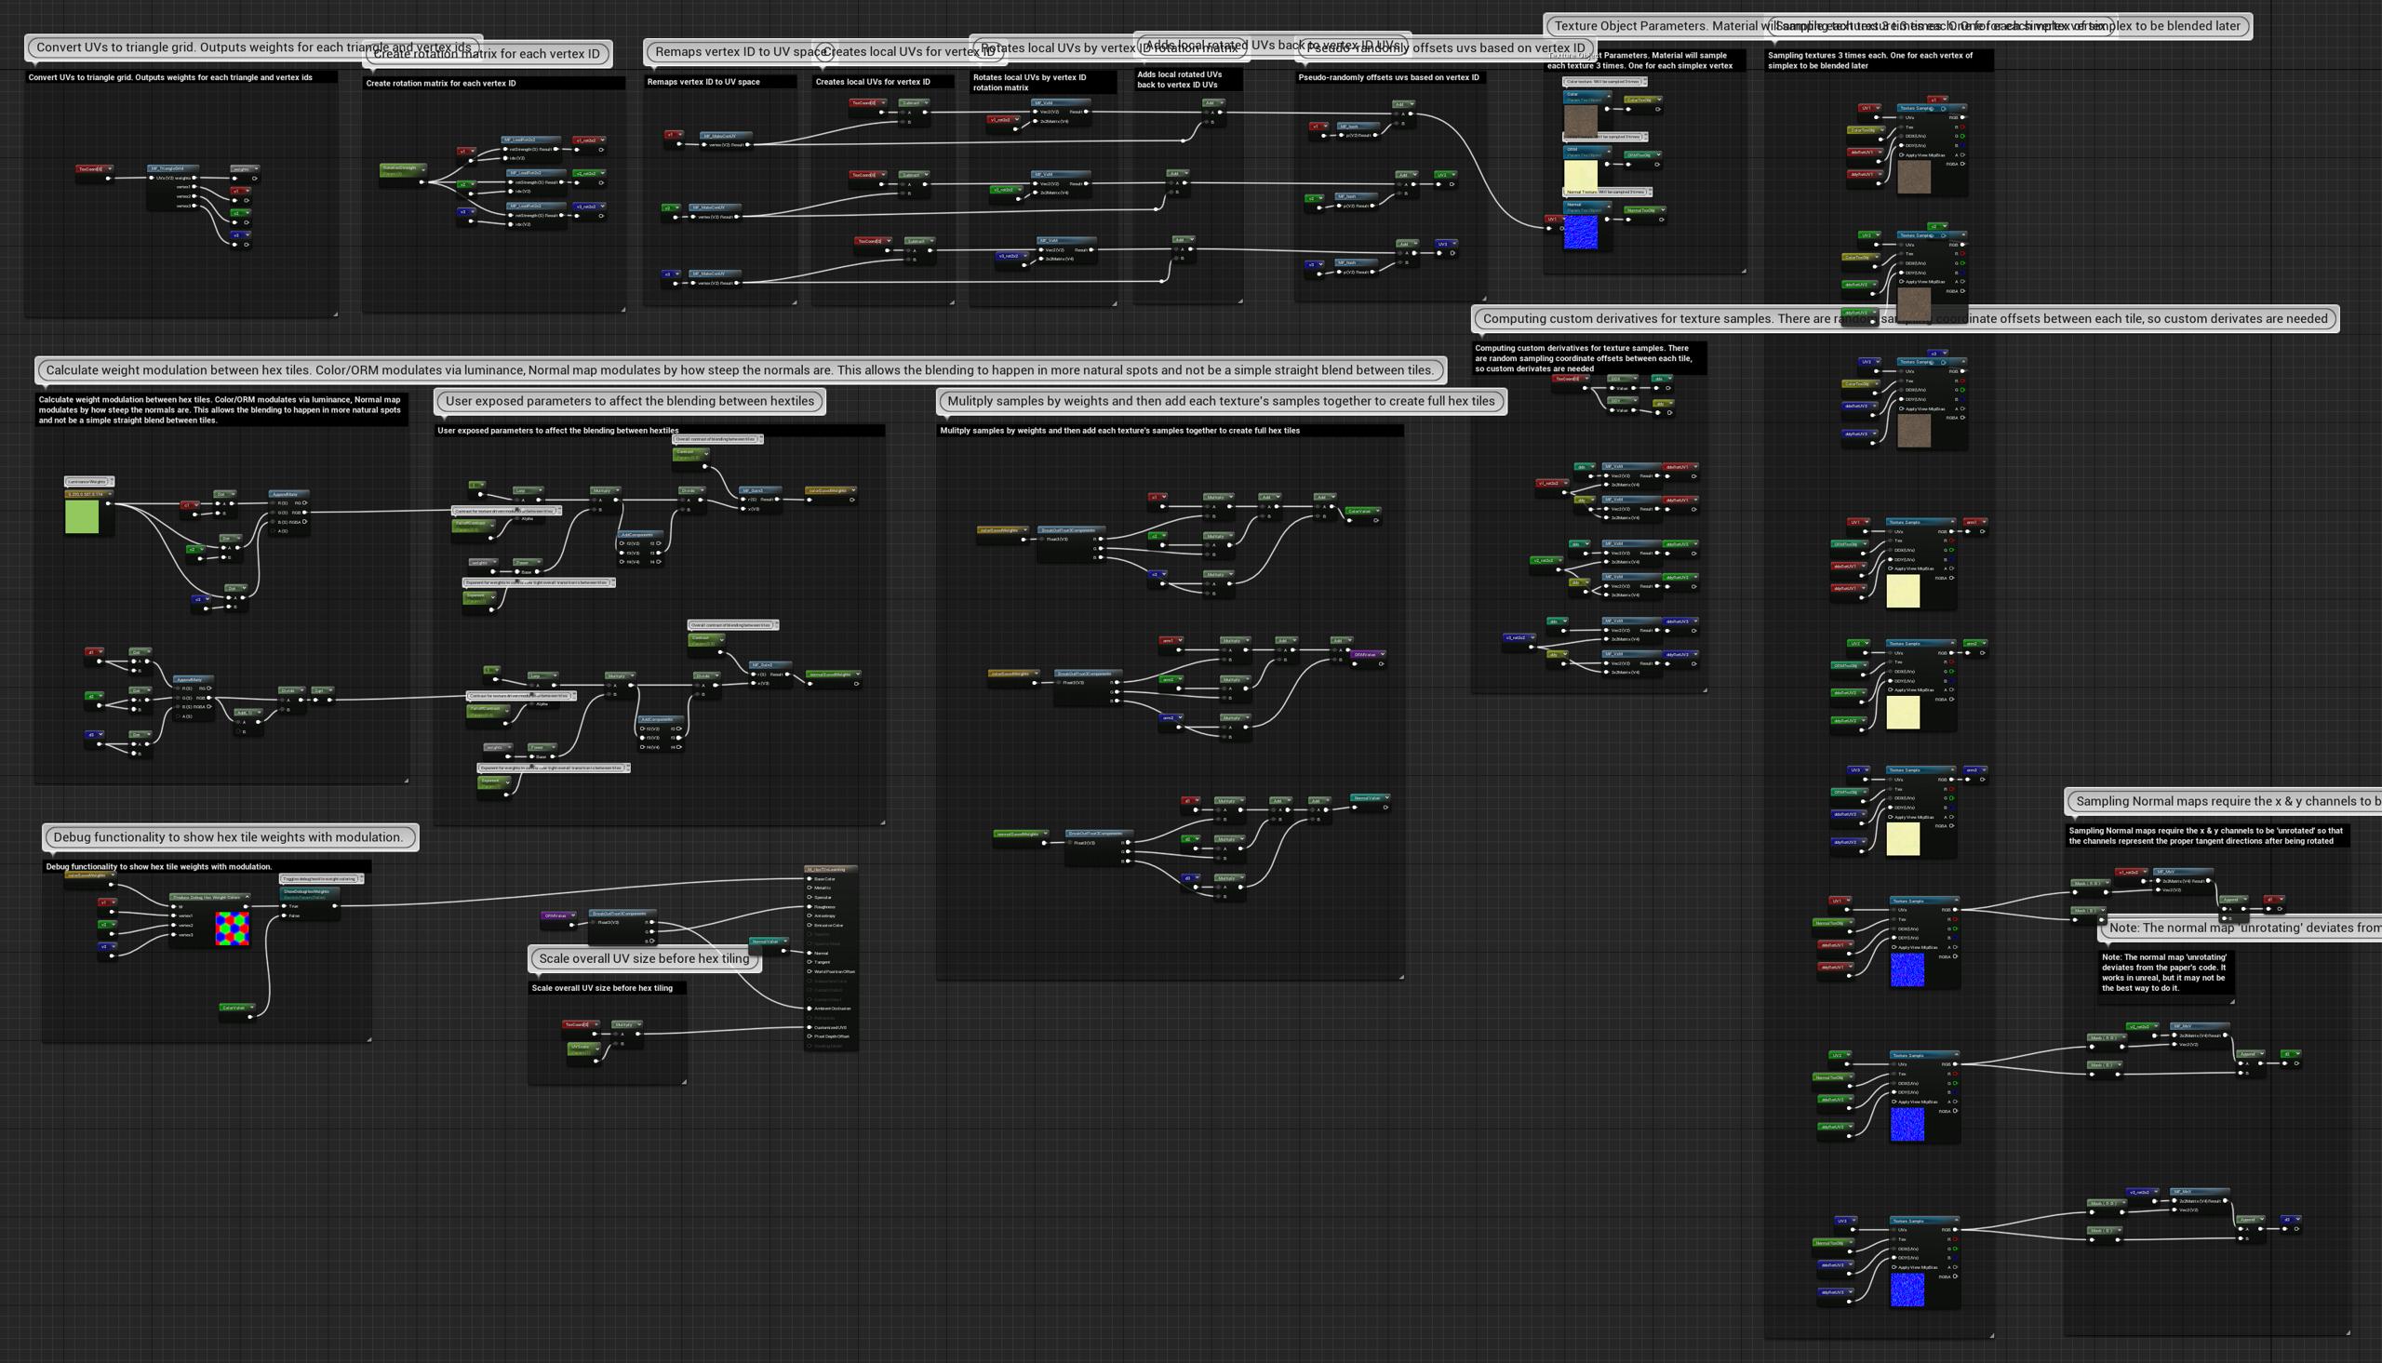
Task: Grab resize handle of Debug functionality comment box
Action: [x=368, y=1039]
